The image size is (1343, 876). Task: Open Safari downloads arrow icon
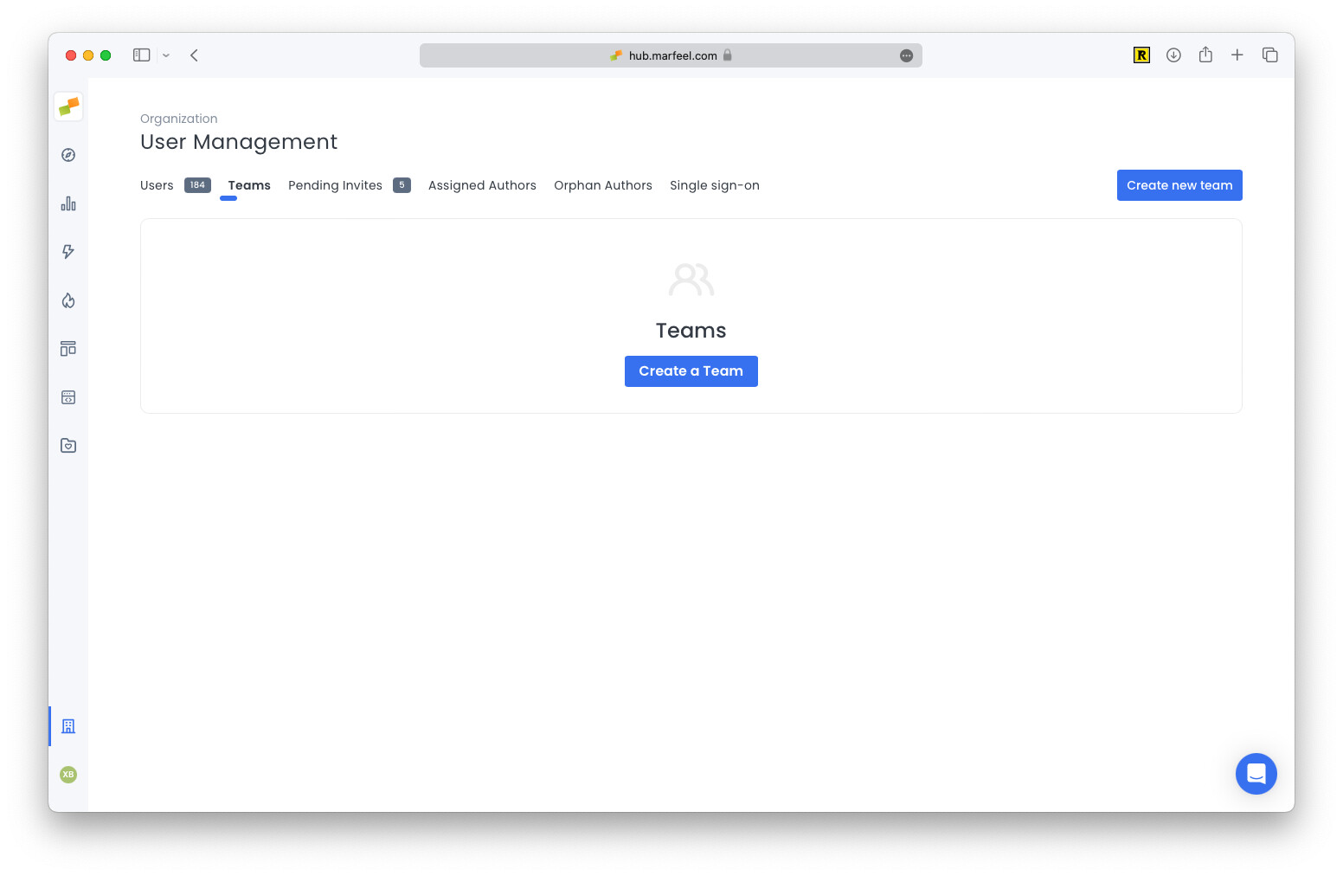(x=1173, y=55)
